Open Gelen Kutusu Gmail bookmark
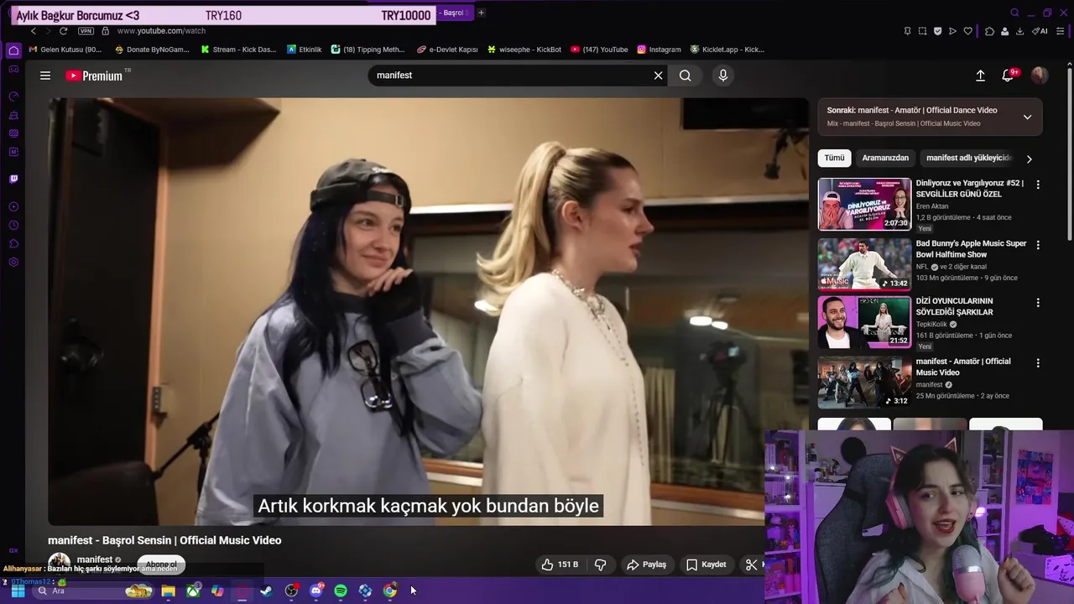Image resolution: width=1074 pixels, height=604 pixels. (x=65, y=49)
